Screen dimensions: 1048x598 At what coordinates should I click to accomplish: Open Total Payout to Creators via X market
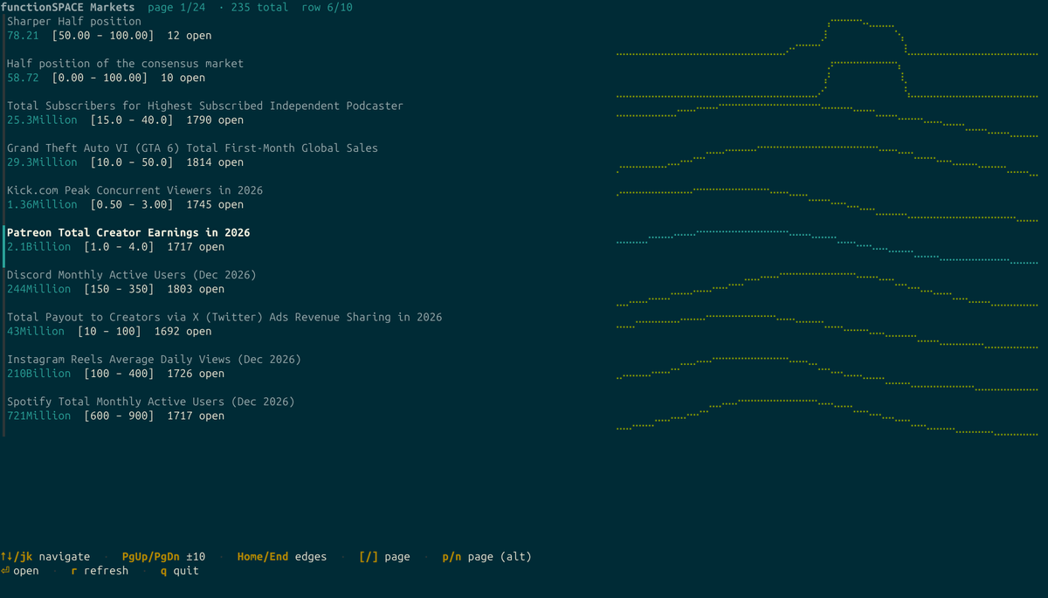click(x=224, y=317)
